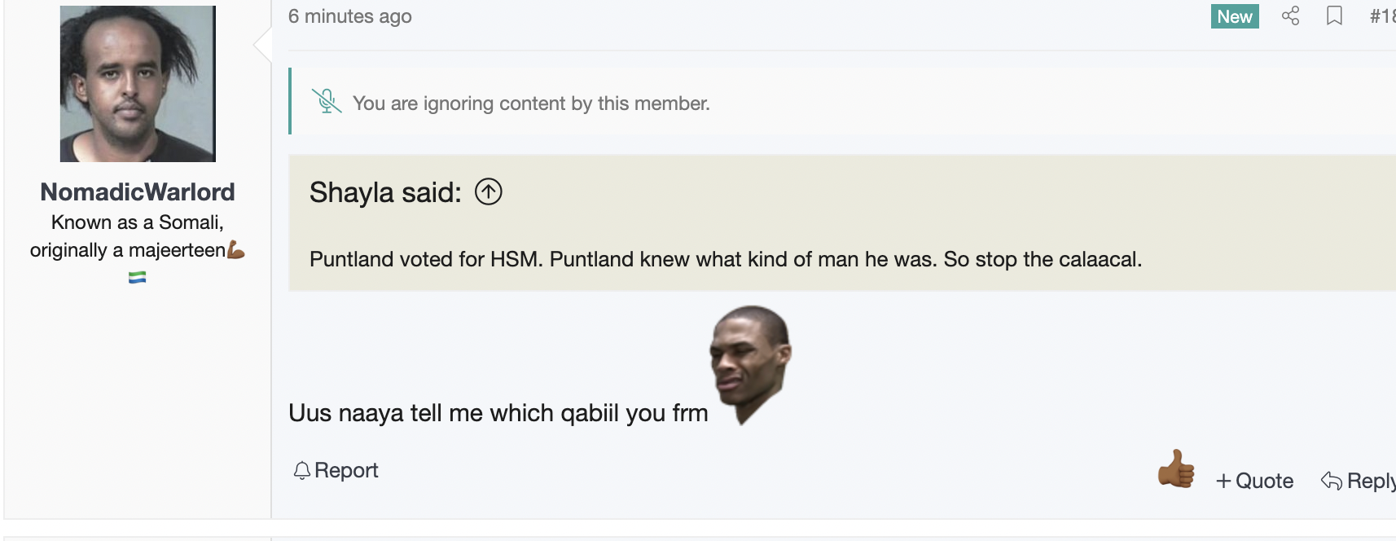Report this post
This screenshot has width=1396, height=541.
336,470
